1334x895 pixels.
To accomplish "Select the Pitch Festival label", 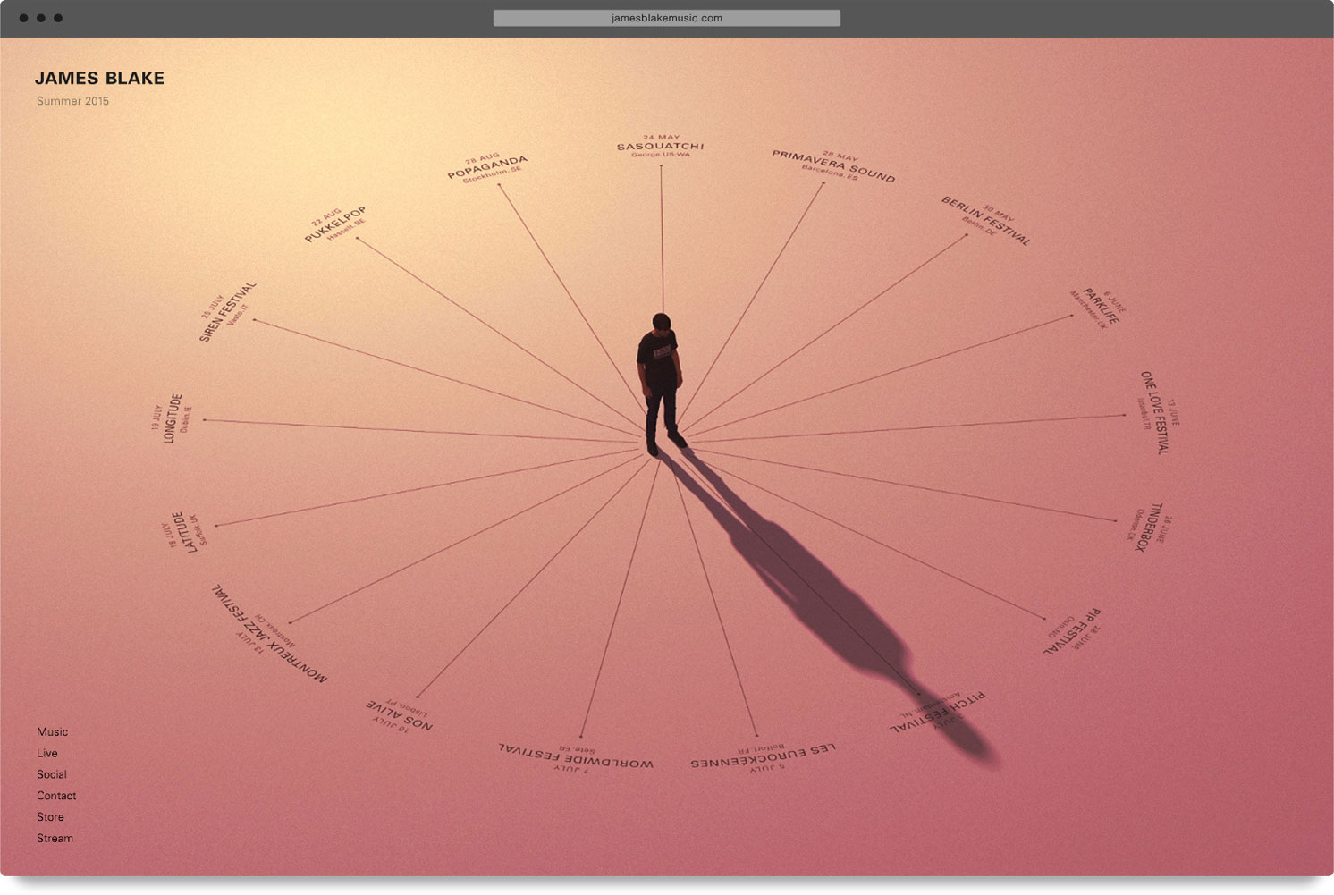I will click(x=938, y=711).
